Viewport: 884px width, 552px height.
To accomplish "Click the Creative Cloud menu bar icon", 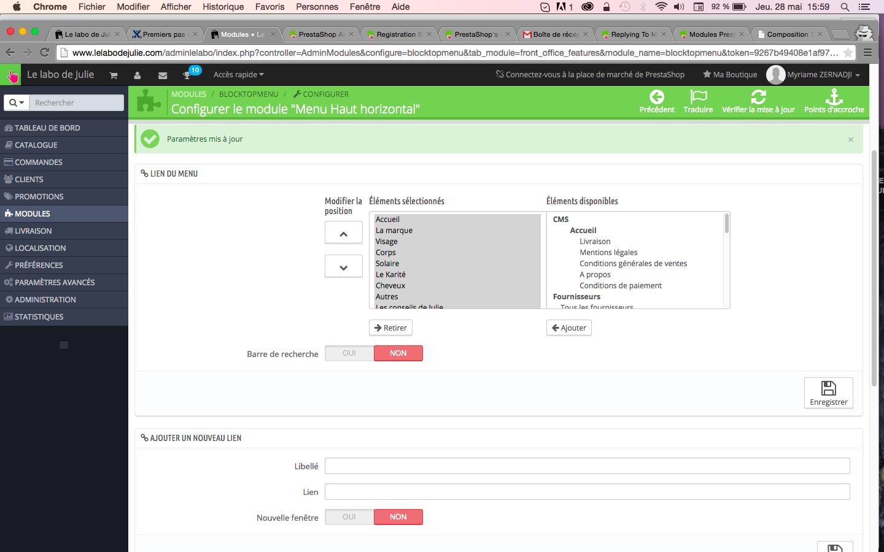I will click(x=587, y=7).
